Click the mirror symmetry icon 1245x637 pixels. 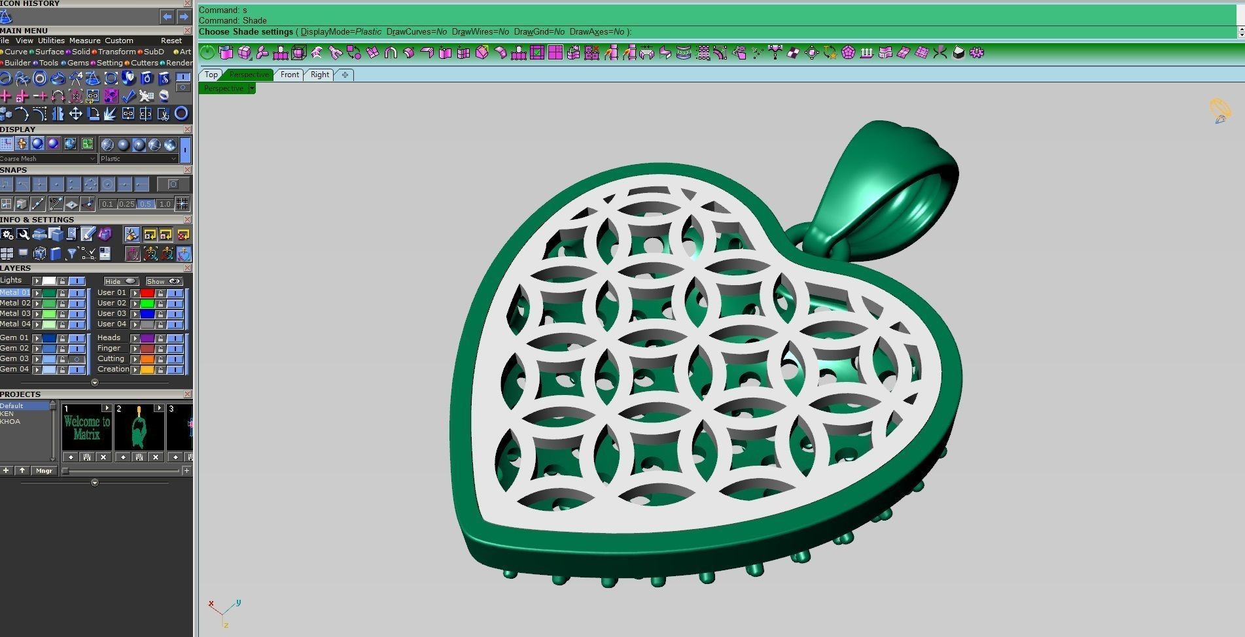click(58, 114)
